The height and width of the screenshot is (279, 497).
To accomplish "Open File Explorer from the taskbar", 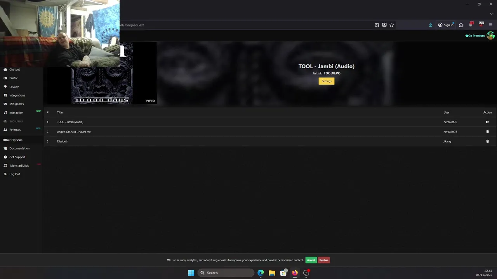I will click(x=272, y=273).
